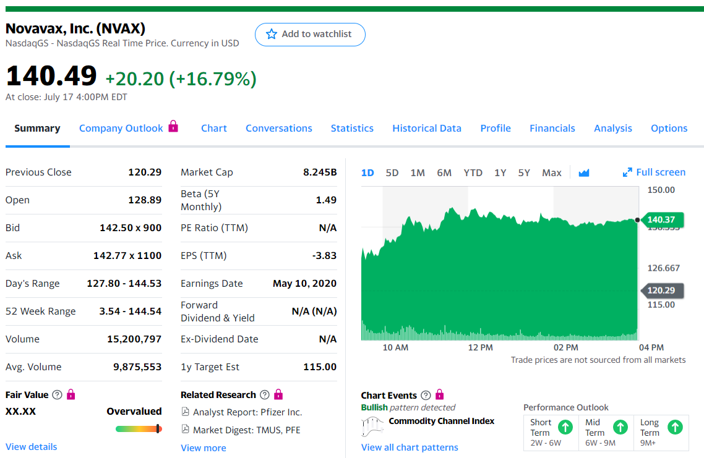This screenshot has height=458, width=704.
Task: Toggle the area chart type icon
Action: [583, 172]
